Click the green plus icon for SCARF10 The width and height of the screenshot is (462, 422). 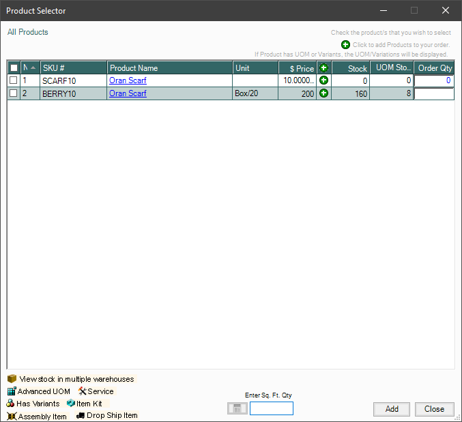point(323,80)
